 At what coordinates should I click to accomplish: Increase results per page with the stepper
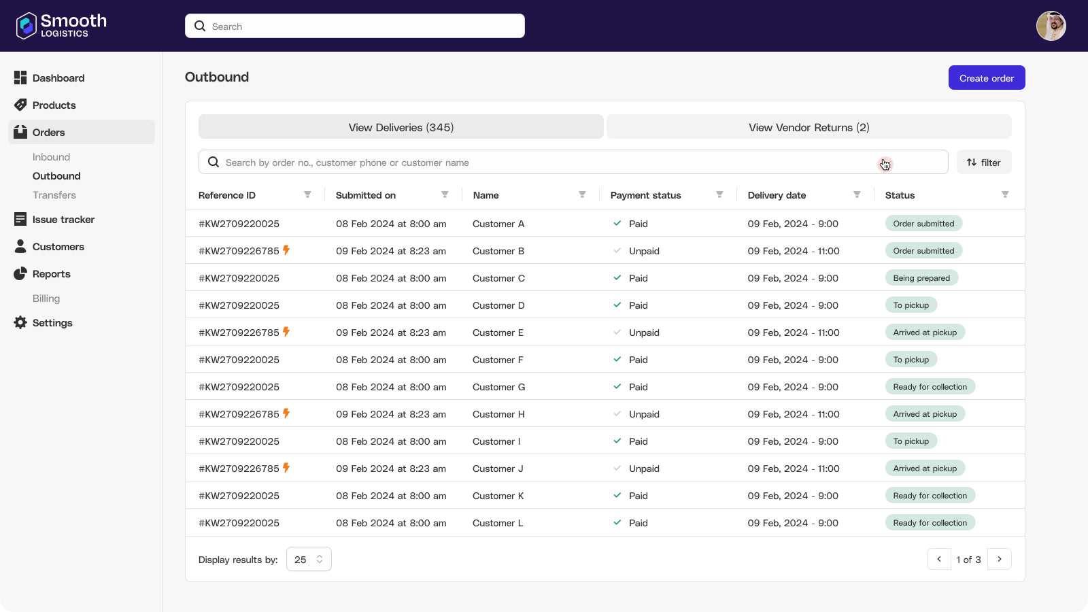319,556
